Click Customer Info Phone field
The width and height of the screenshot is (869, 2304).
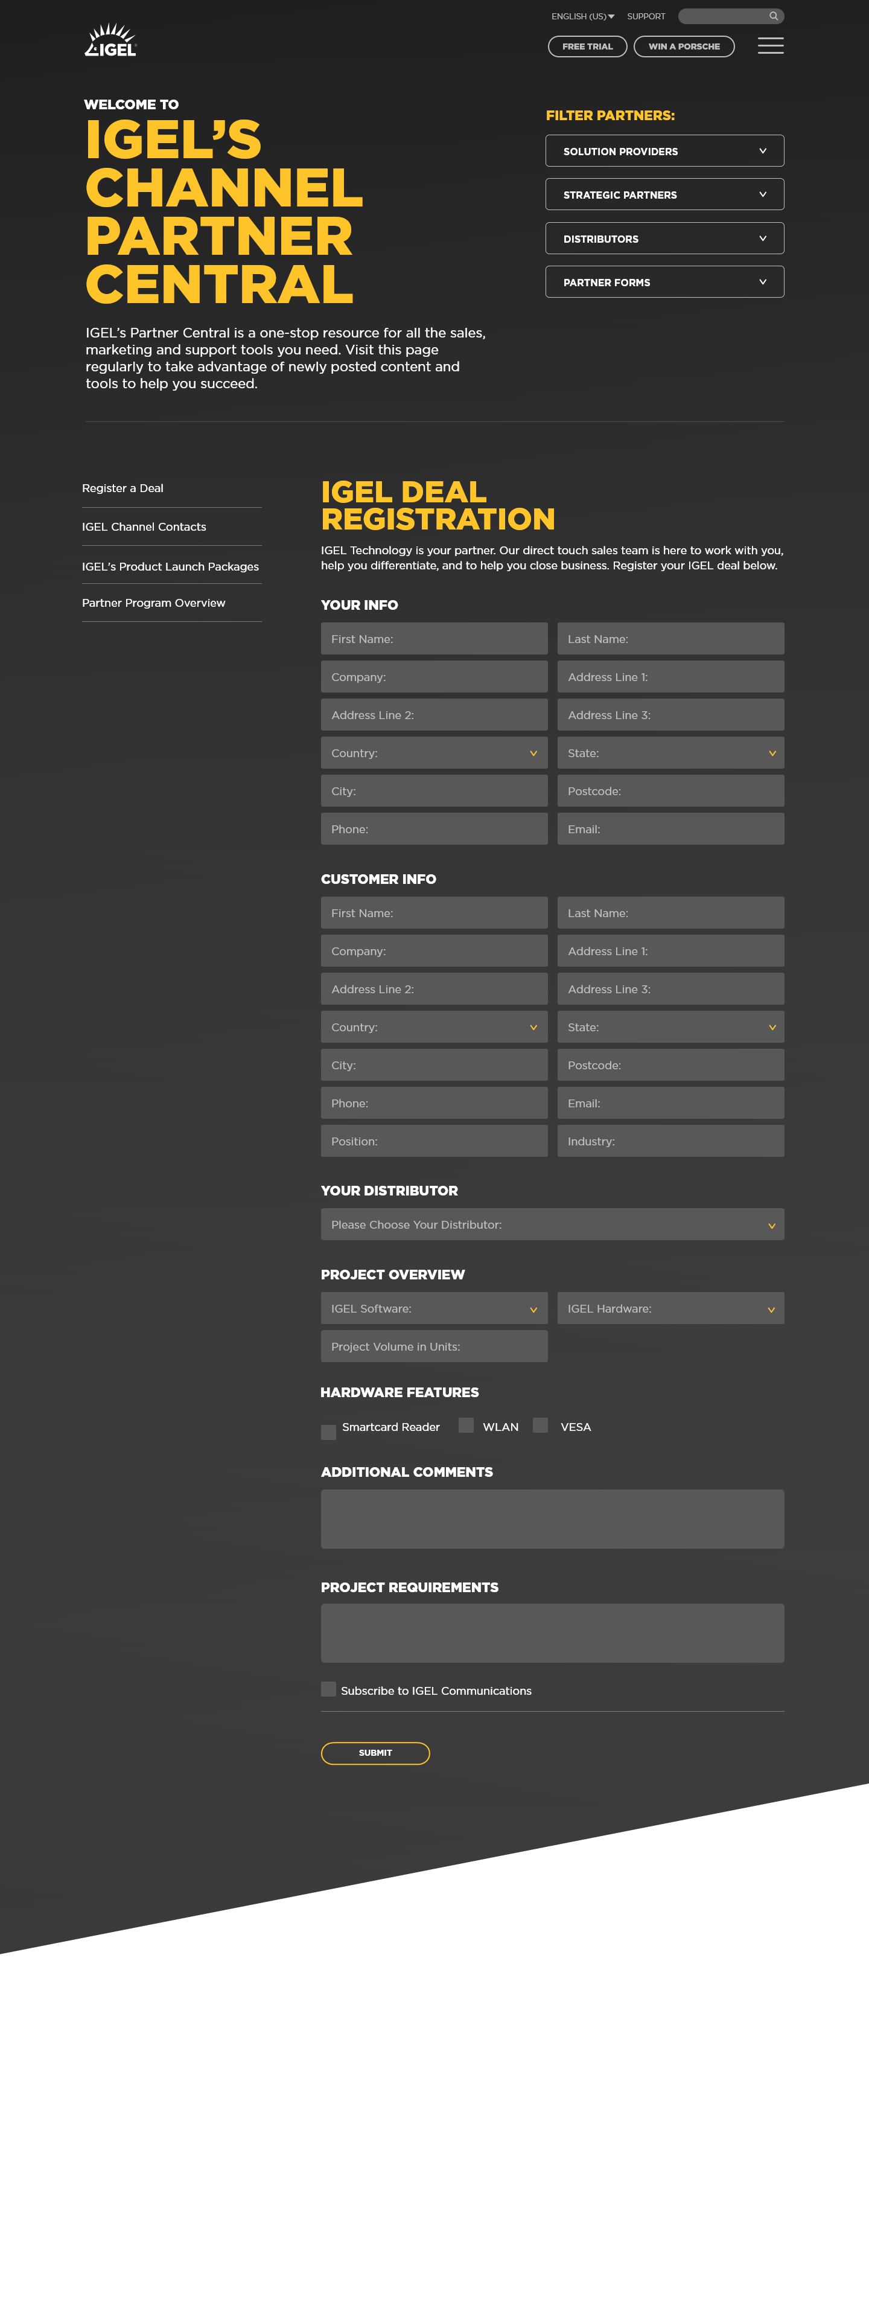[434, 1103]
